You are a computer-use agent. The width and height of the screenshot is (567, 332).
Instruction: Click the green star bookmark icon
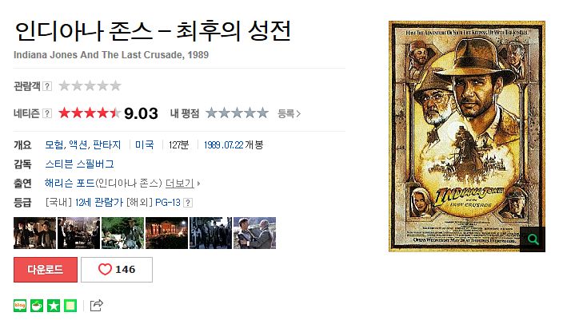click(54, 306)
